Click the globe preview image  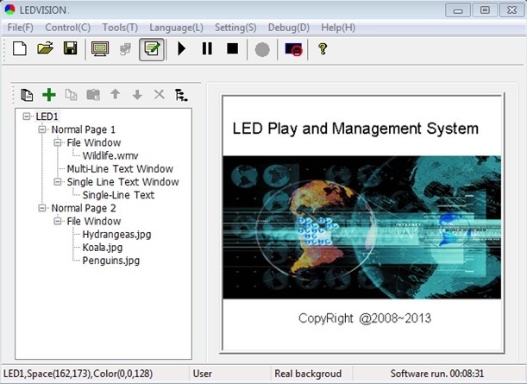(362, 227)
